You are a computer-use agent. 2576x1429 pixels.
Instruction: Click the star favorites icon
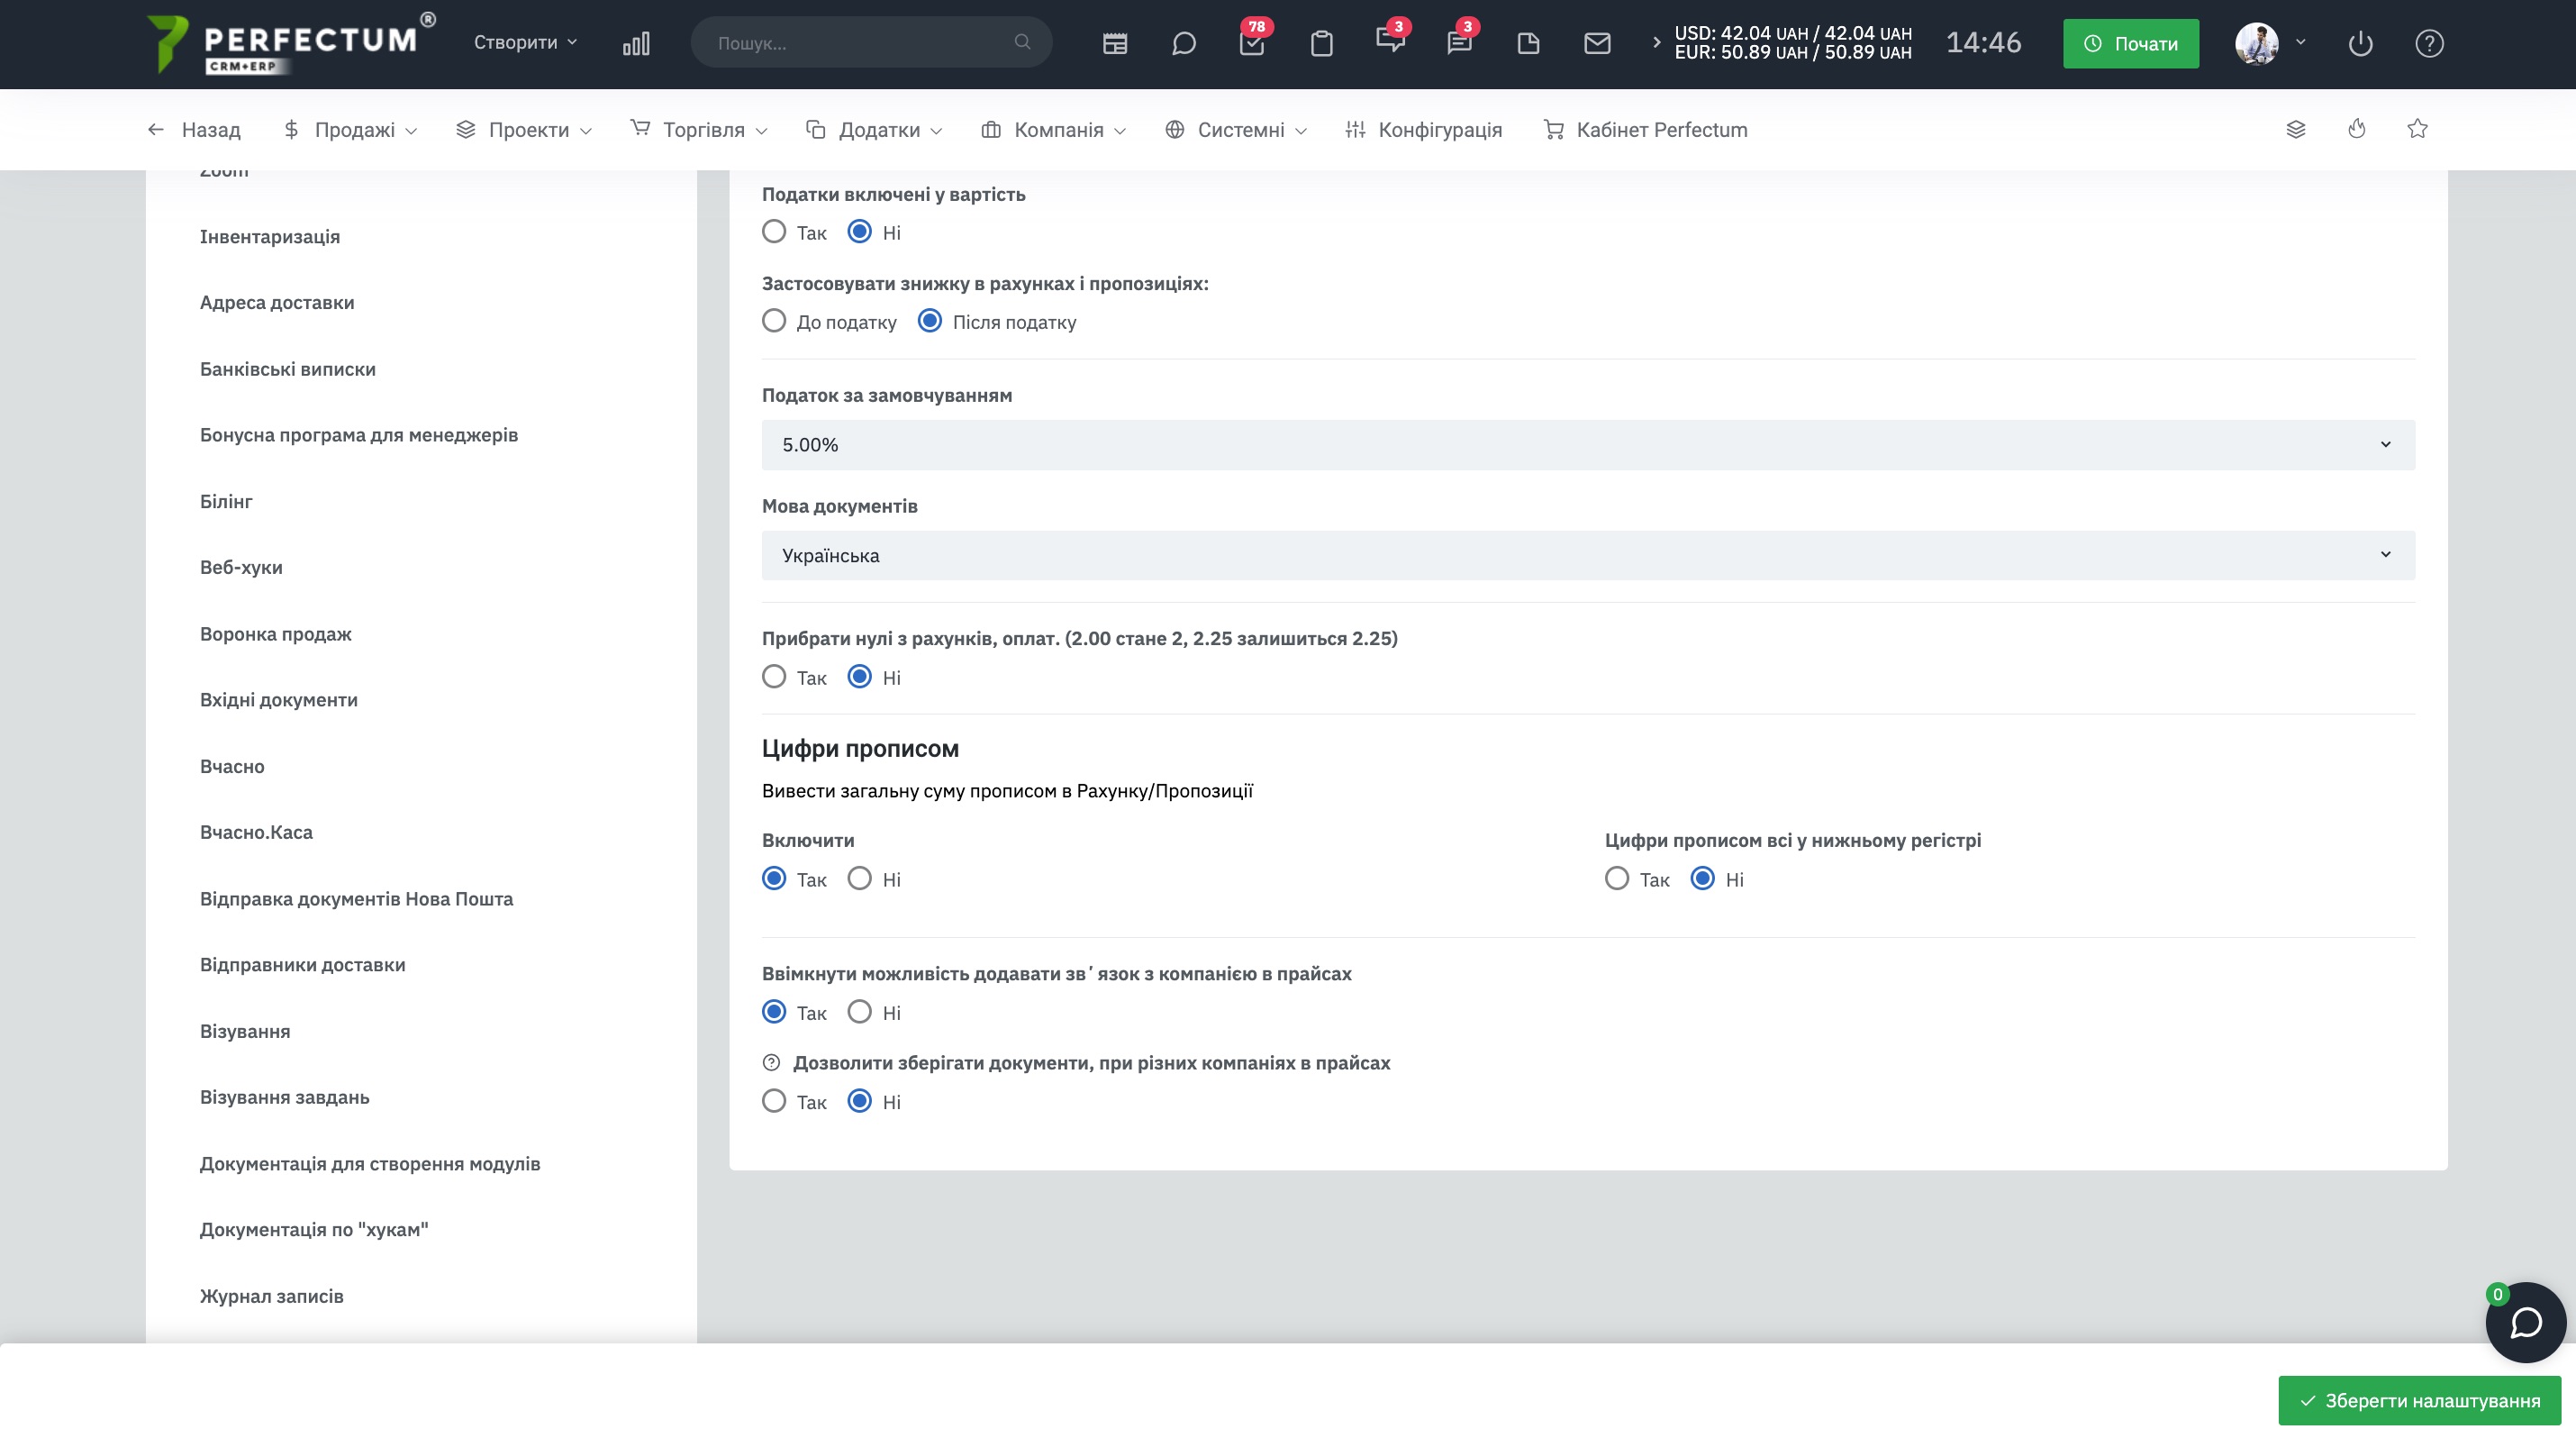point(2417,128)
